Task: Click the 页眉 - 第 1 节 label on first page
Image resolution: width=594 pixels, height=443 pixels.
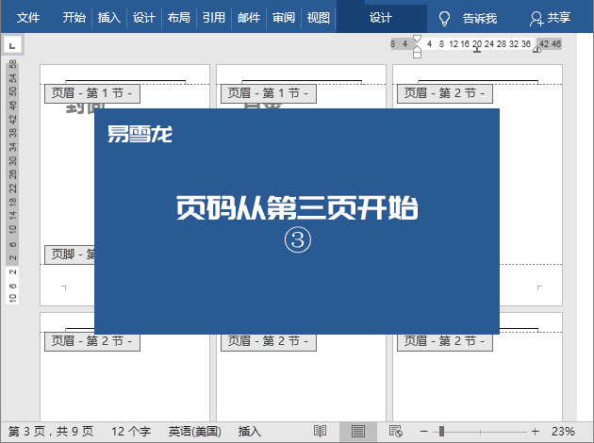Action: pos(92,93)
